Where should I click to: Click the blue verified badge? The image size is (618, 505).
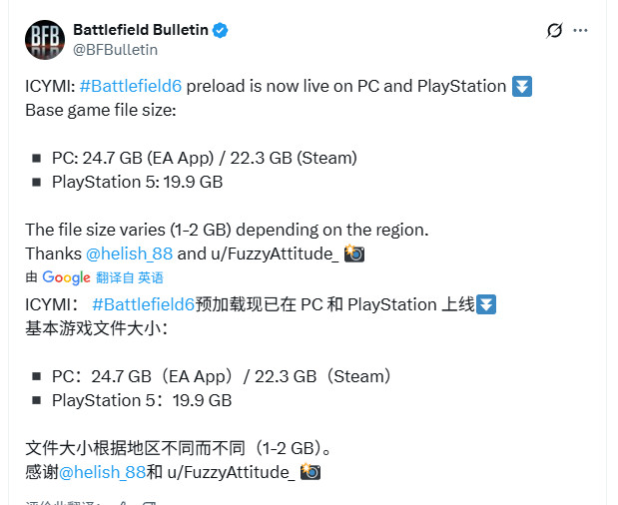(221, 30)
